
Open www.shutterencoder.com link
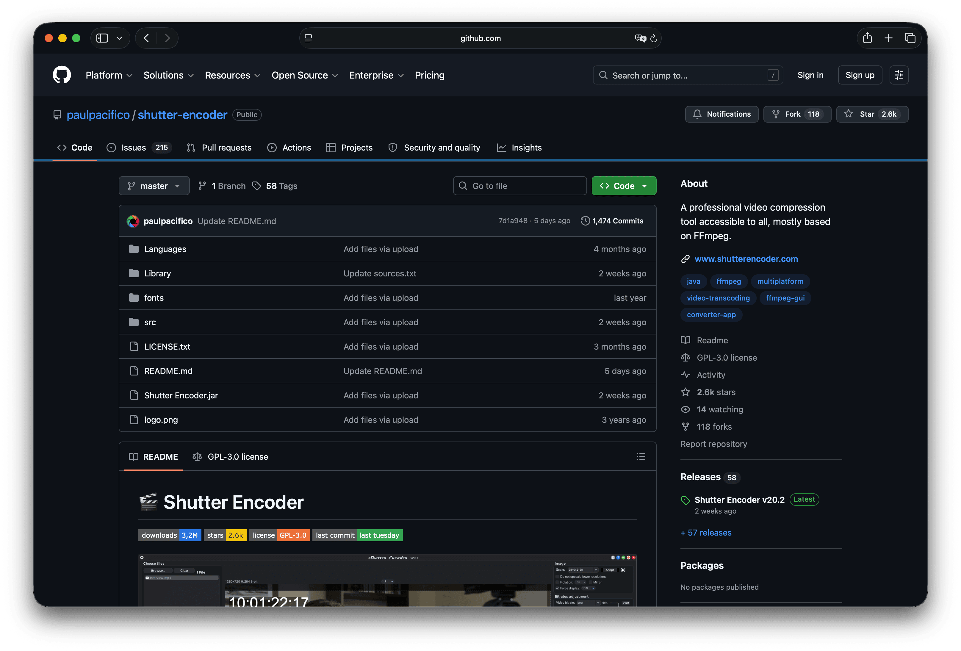746,259
